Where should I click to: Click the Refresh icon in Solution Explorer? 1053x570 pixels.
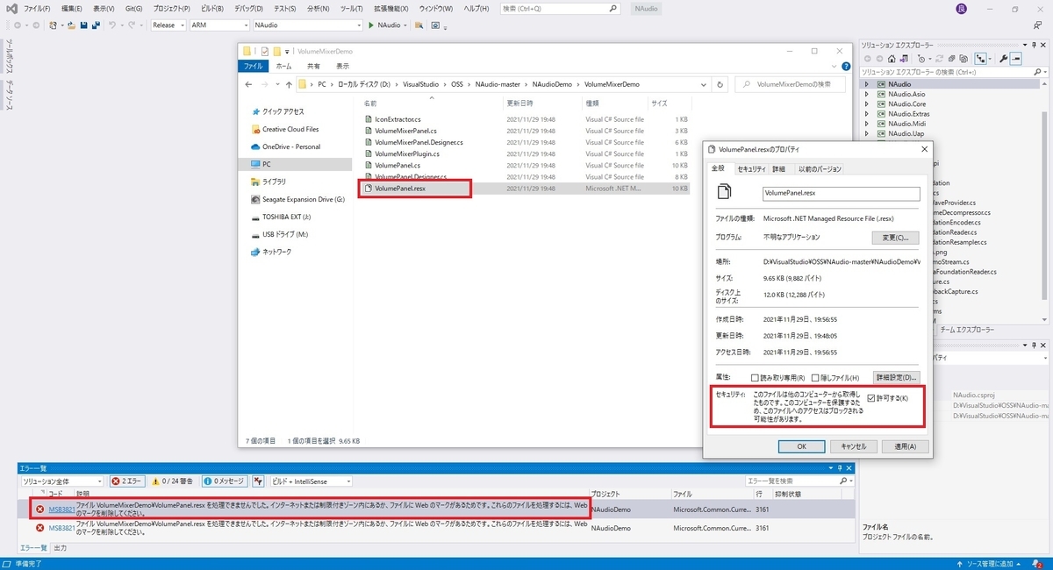pyautogui.click(x=940, y=60)
